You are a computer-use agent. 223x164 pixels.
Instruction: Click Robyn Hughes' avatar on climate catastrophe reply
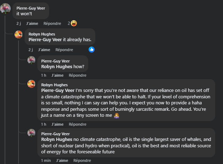[x=31, y=84]
